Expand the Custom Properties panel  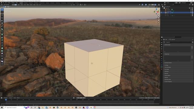coord(168,81)
